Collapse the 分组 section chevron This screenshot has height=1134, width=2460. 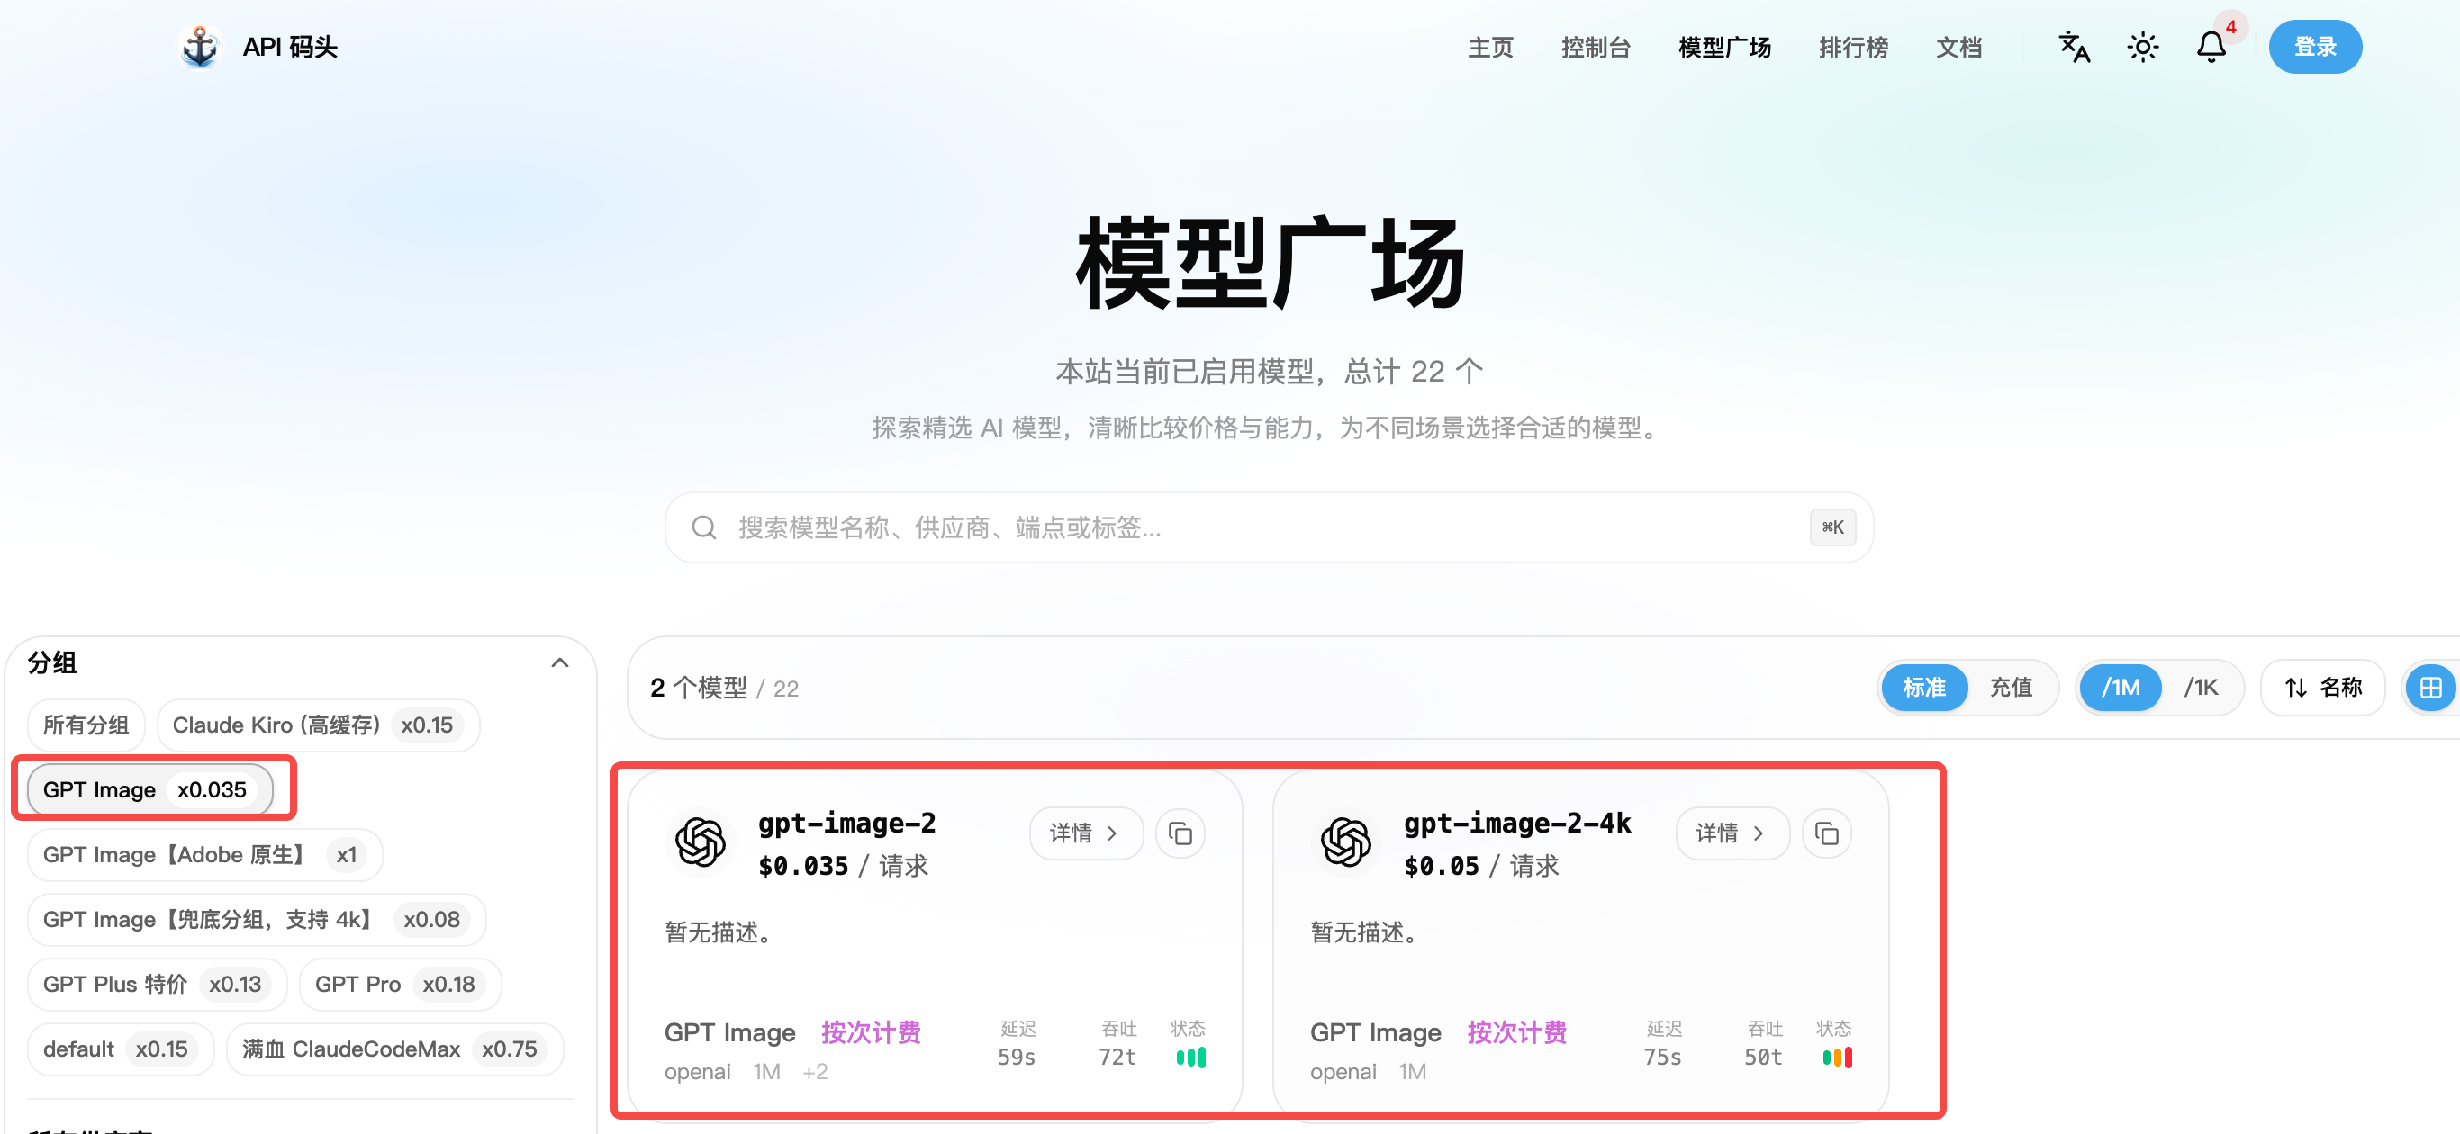point(559,662)
